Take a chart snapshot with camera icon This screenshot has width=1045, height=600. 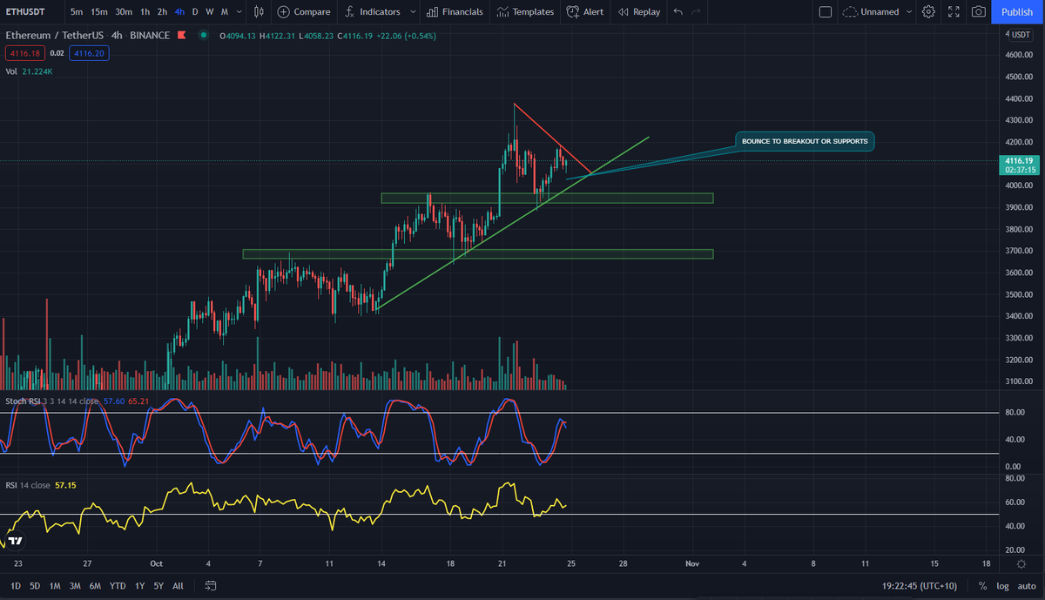979,12
